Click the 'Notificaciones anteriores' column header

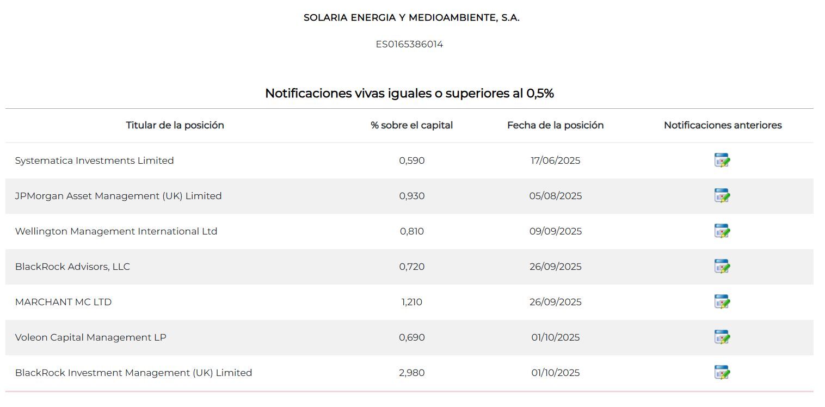(722, 125)
